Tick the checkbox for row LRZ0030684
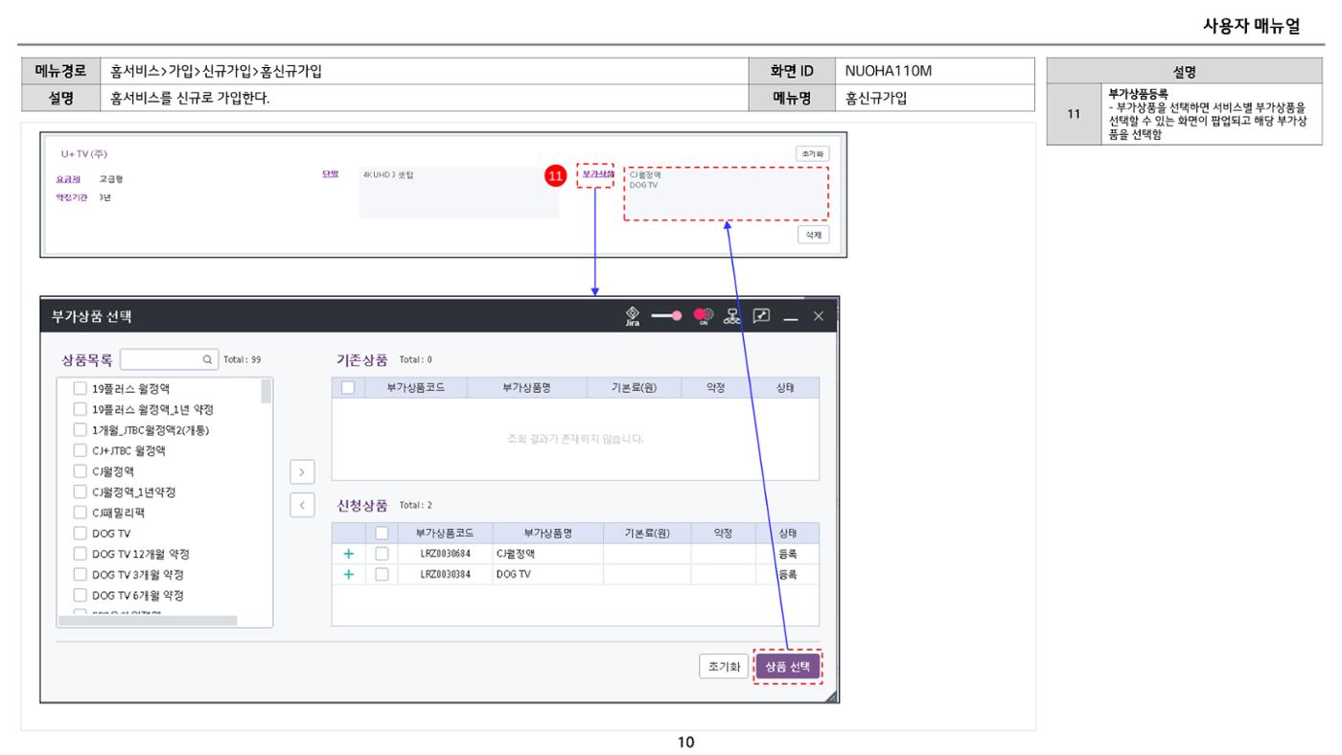1342x755 pixels. click(382, 553)
